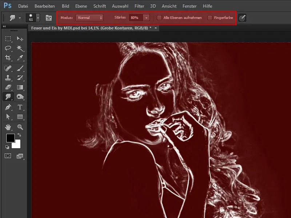Open the Filter menu

coord(139,6)
